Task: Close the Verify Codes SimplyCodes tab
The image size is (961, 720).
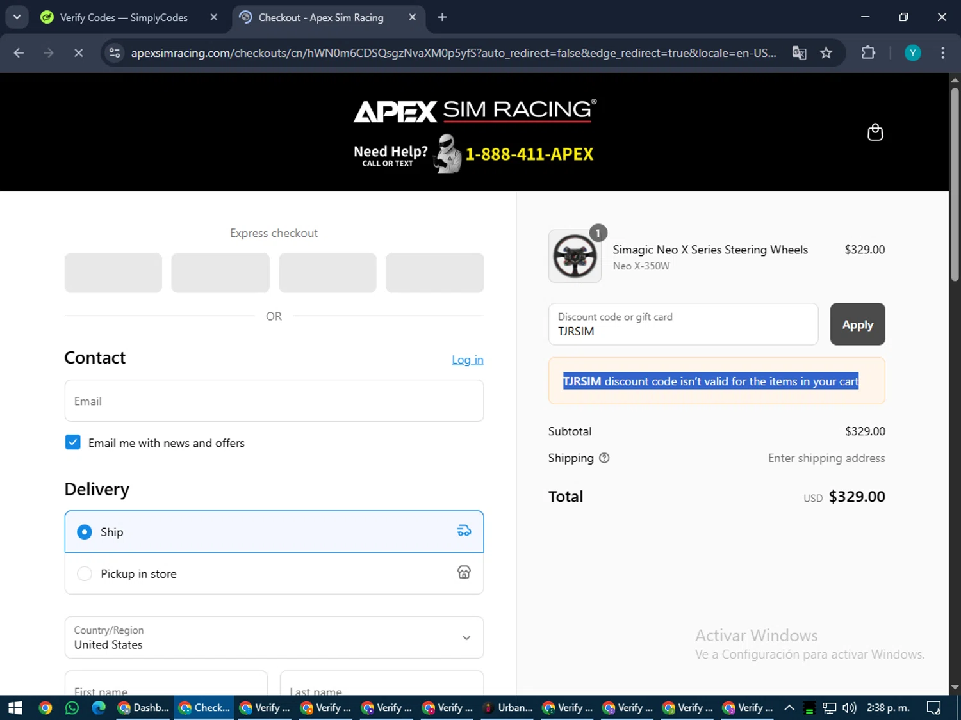Action: [x=214, y=17]
